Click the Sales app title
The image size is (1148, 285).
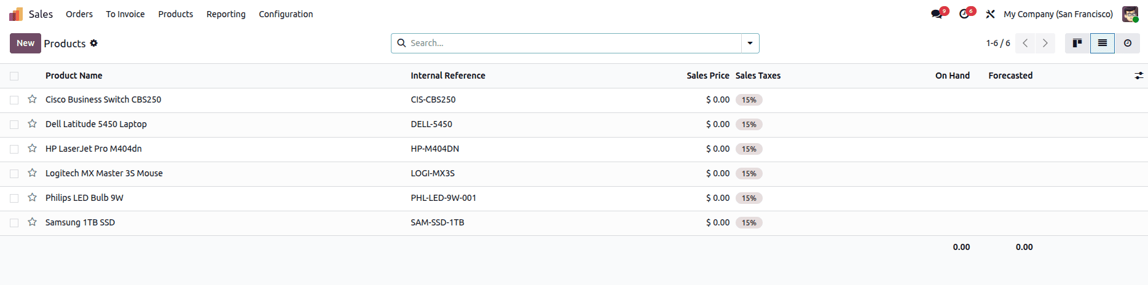tap(41, 14)
